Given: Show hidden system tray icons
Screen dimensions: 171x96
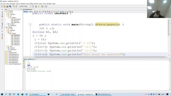Looking at the screenshot, I should pos(146,94).
